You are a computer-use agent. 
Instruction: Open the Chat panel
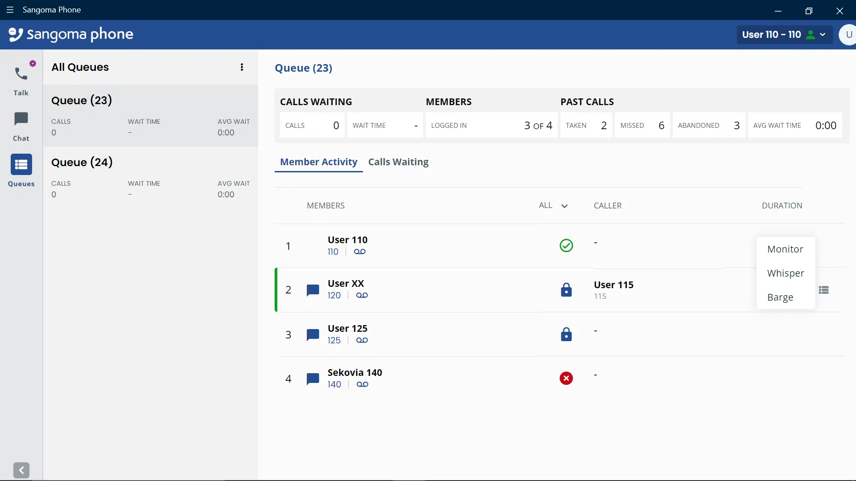21,126
